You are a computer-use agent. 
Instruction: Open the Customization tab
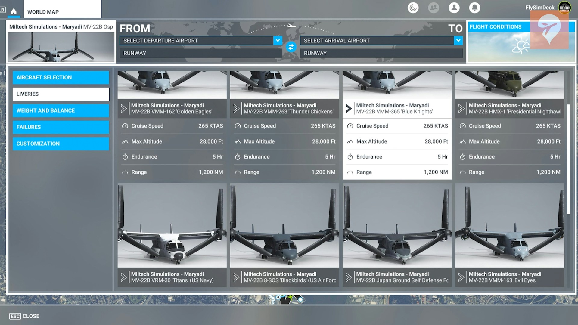point(61,144)
